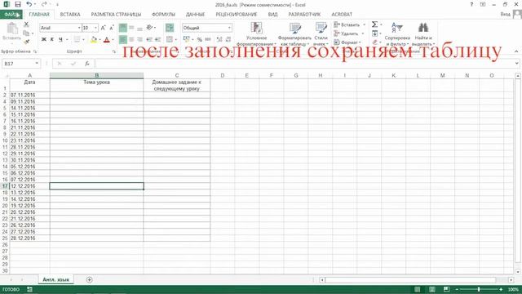Switch to РАЗМЕТКА СТРАНИЦЫ tab
522x294 pixels.
tap(116, 15)
